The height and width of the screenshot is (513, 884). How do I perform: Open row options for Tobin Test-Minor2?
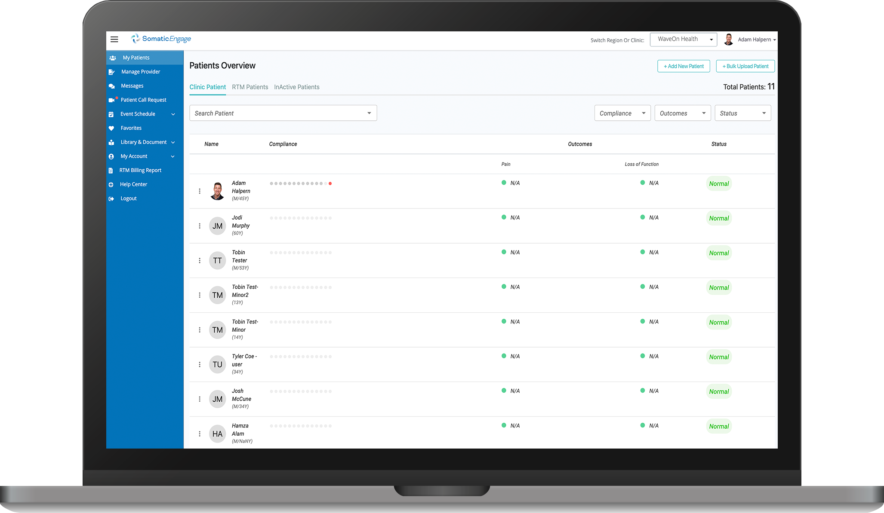[200, 295]
